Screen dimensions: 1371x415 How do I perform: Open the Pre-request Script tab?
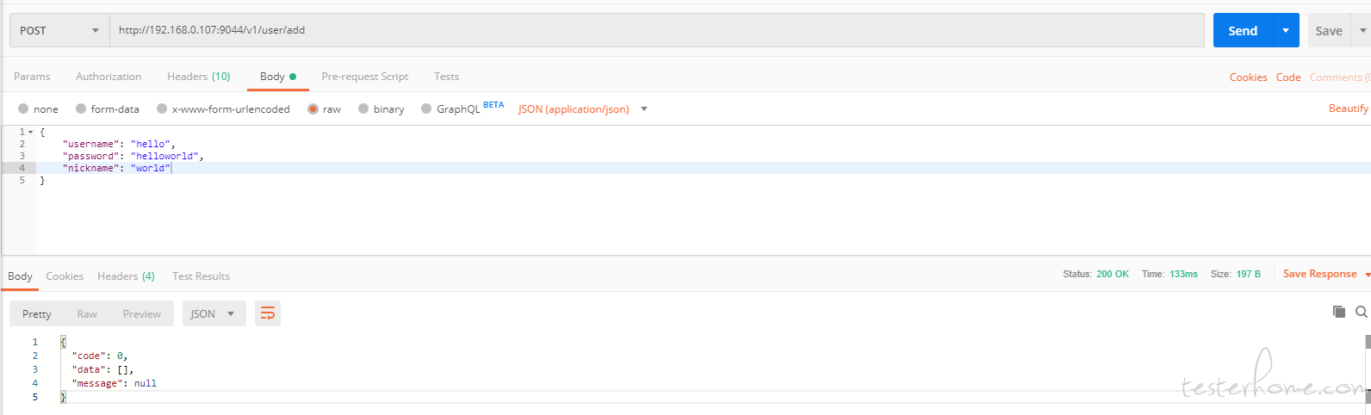[x=364, y=77]
